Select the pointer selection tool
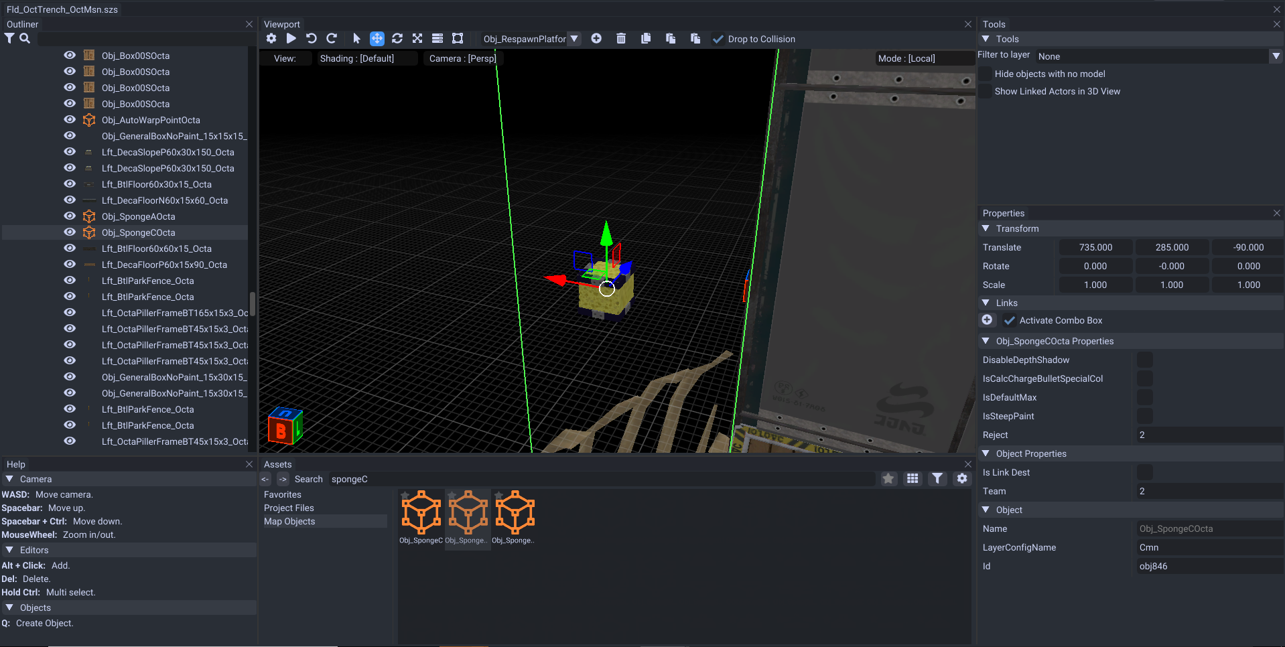The width and height of the screenshot is (1285, 647). pyautogui.click(x=356, y=39)
